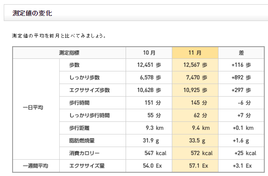Select the 測定指標 column header
The width and height of the screenshot is (268, 176).
(x=69, y=53)
